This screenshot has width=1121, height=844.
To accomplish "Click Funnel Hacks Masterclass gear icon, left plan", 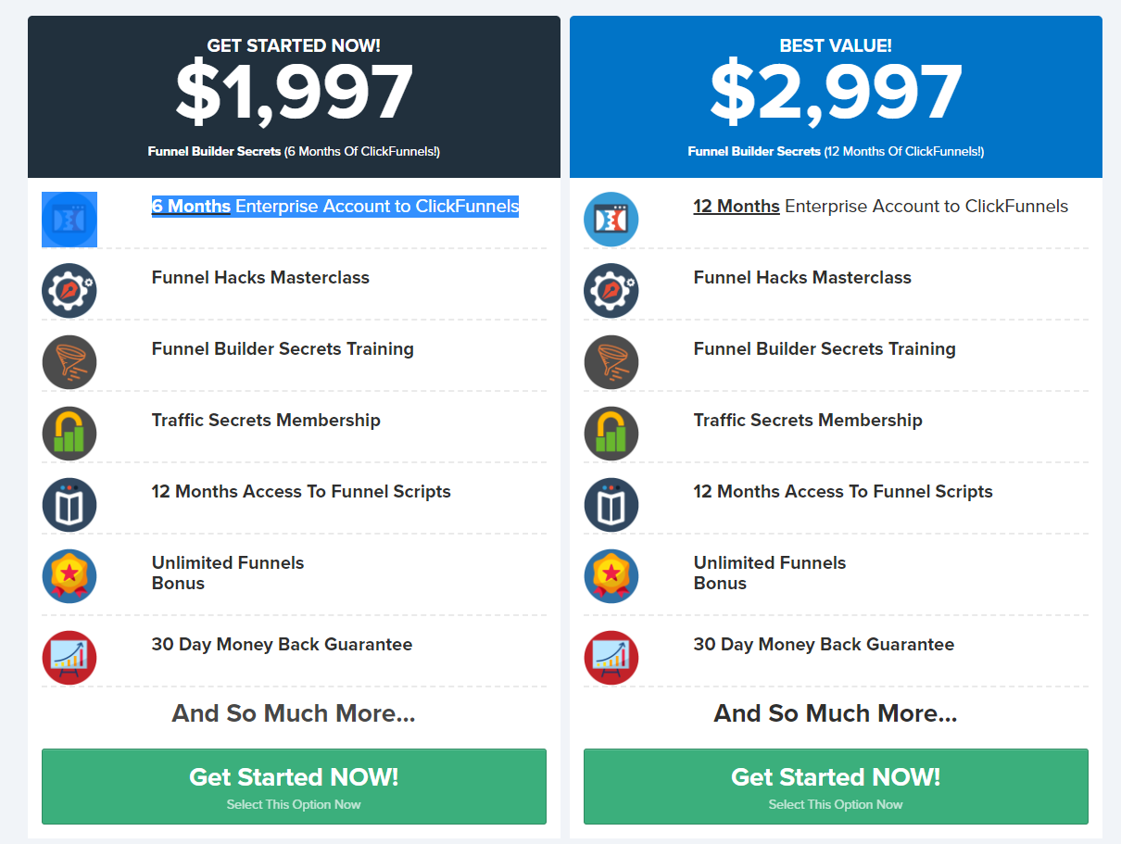I will click(69, 291).
